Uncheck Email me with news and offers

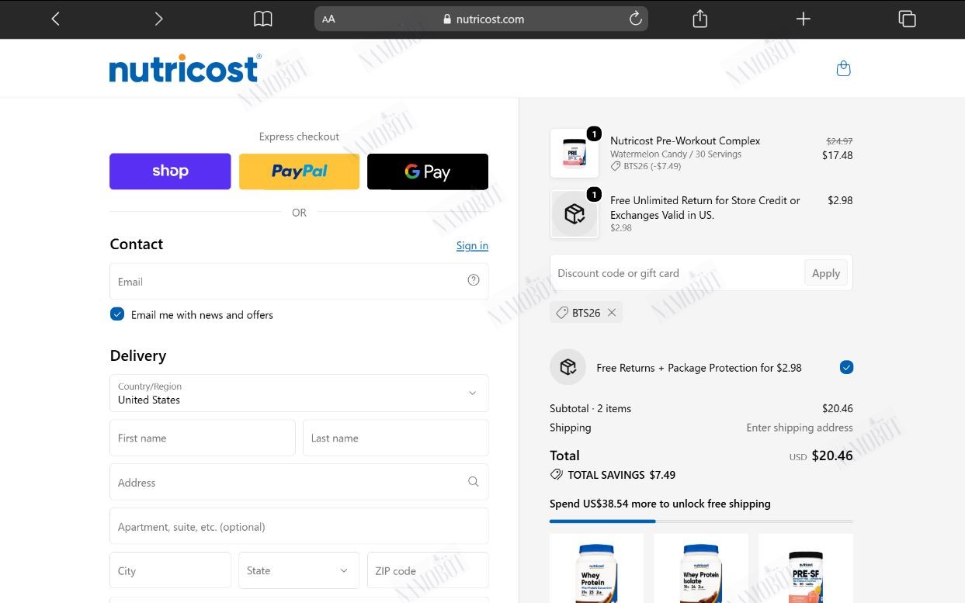[x=117, y=314]
